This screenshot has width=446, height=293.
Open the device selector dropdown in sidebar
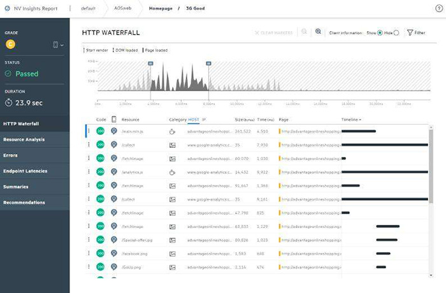[59, 45]
